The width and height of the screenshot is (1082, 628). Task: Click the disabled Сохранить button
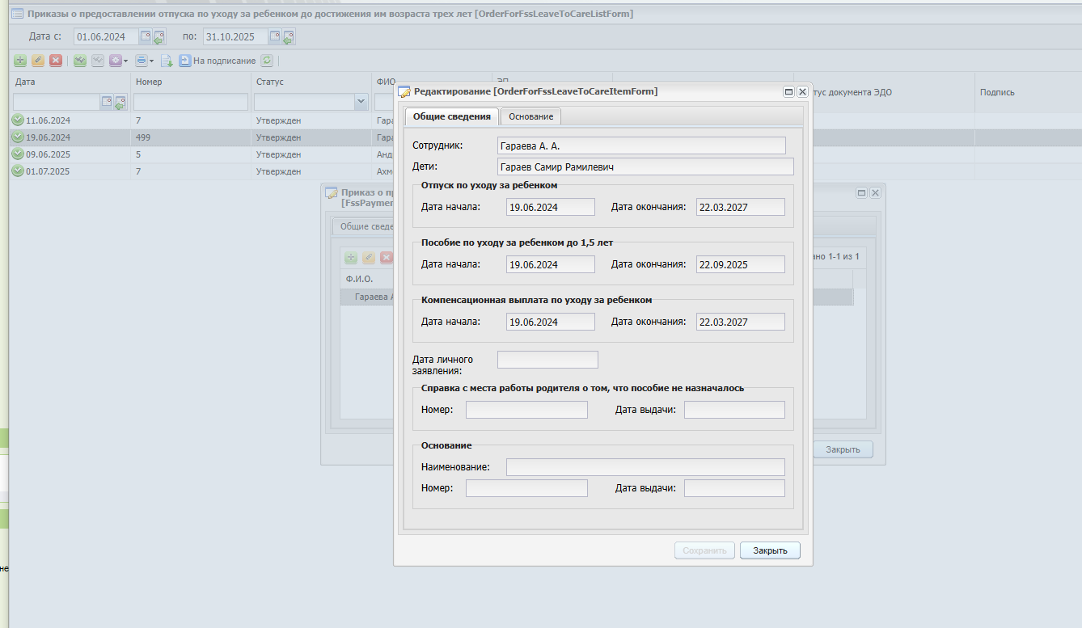(x=705, y=550)
